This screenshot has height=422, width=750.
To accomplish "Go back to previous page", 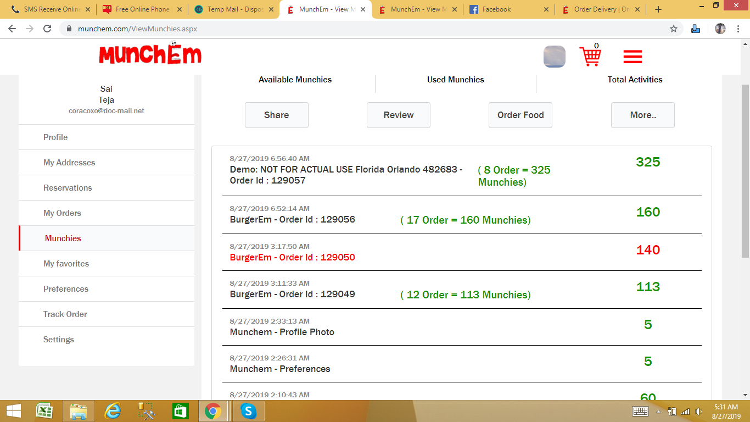I will (x=12, y=29).
